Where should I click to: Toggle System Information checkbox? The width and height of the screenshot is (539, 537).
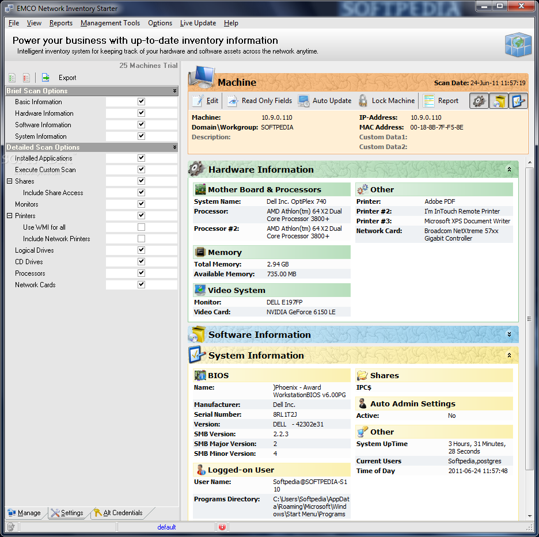[x=141, y=136]
